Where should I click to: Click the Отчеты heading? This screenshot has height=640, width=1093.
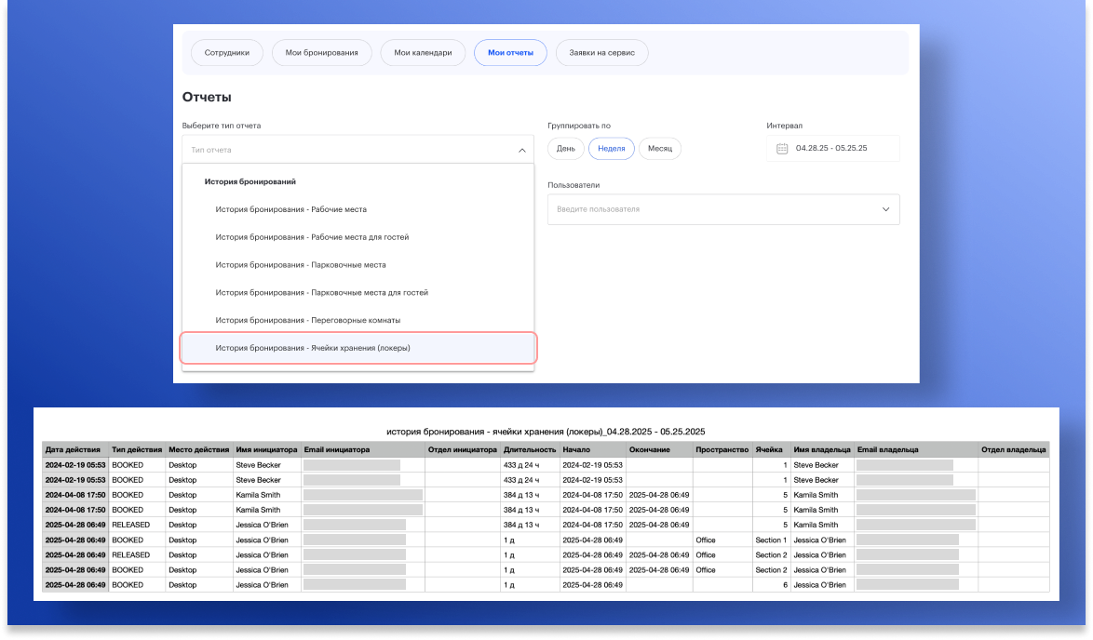coord(207,98)
